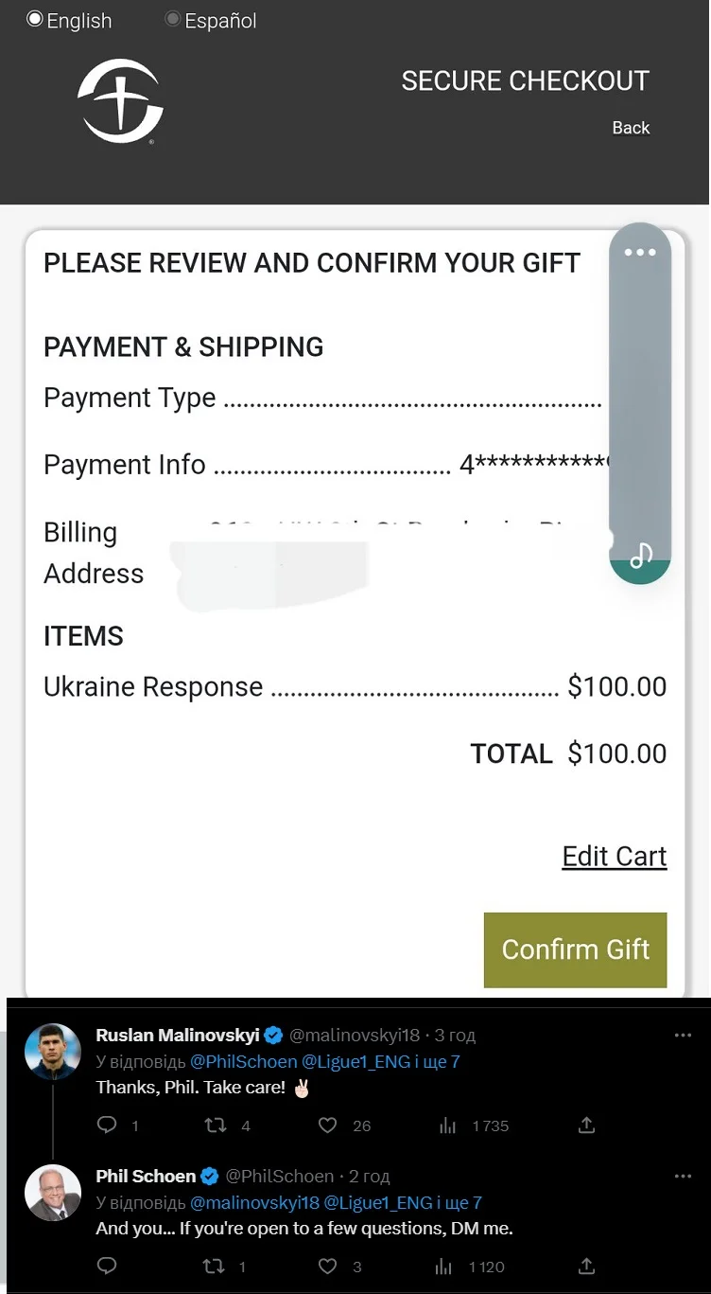Open Phil Schoen's profile avatar

[53, 1193]
